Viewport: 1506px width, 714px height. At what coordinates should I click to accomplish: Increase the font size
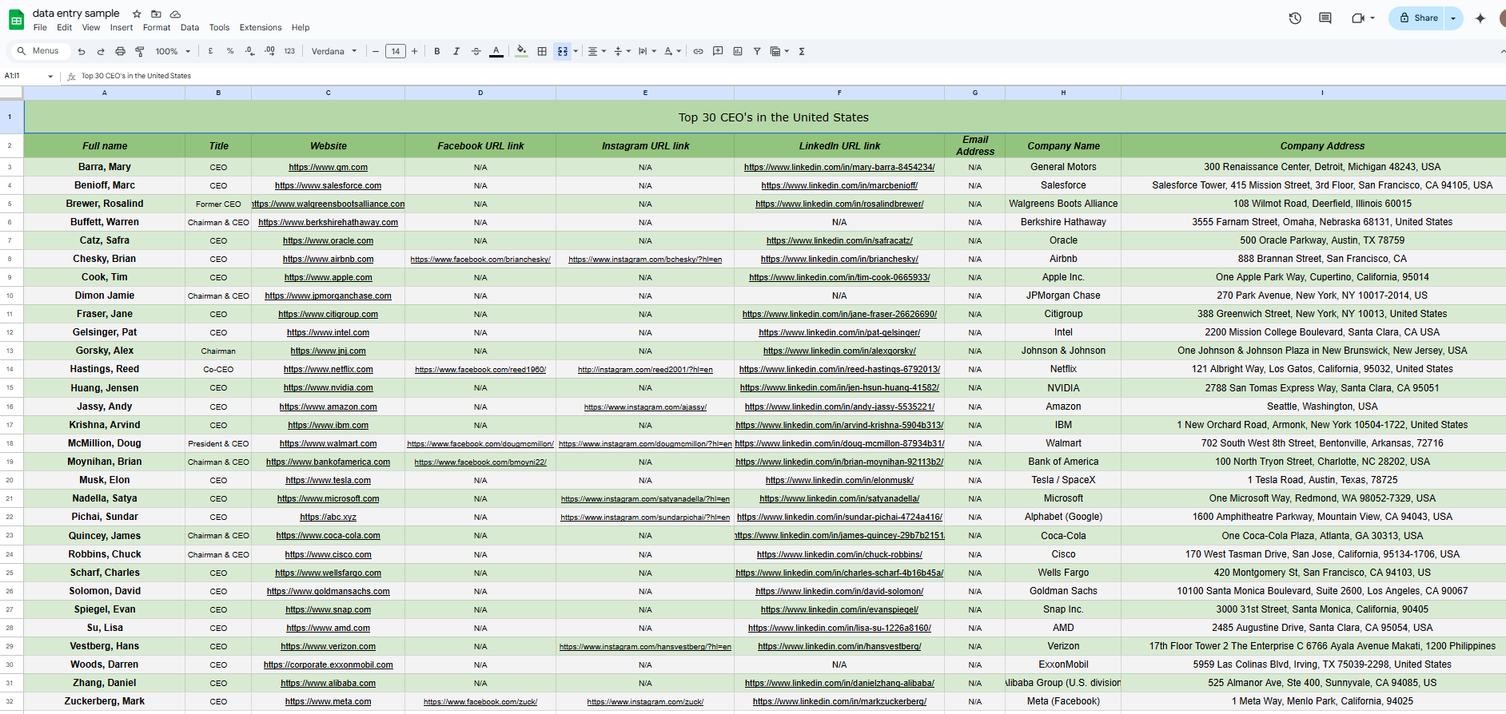414,51
